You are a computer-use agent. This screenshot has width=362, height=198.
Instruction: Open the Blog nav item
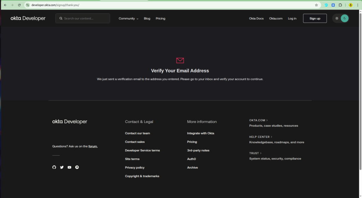[x=147, y=18]
